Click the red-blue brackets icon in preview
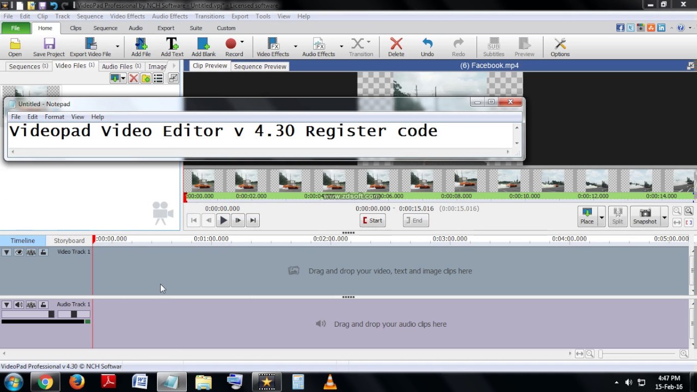697x392 pixels. click(689, 222)
